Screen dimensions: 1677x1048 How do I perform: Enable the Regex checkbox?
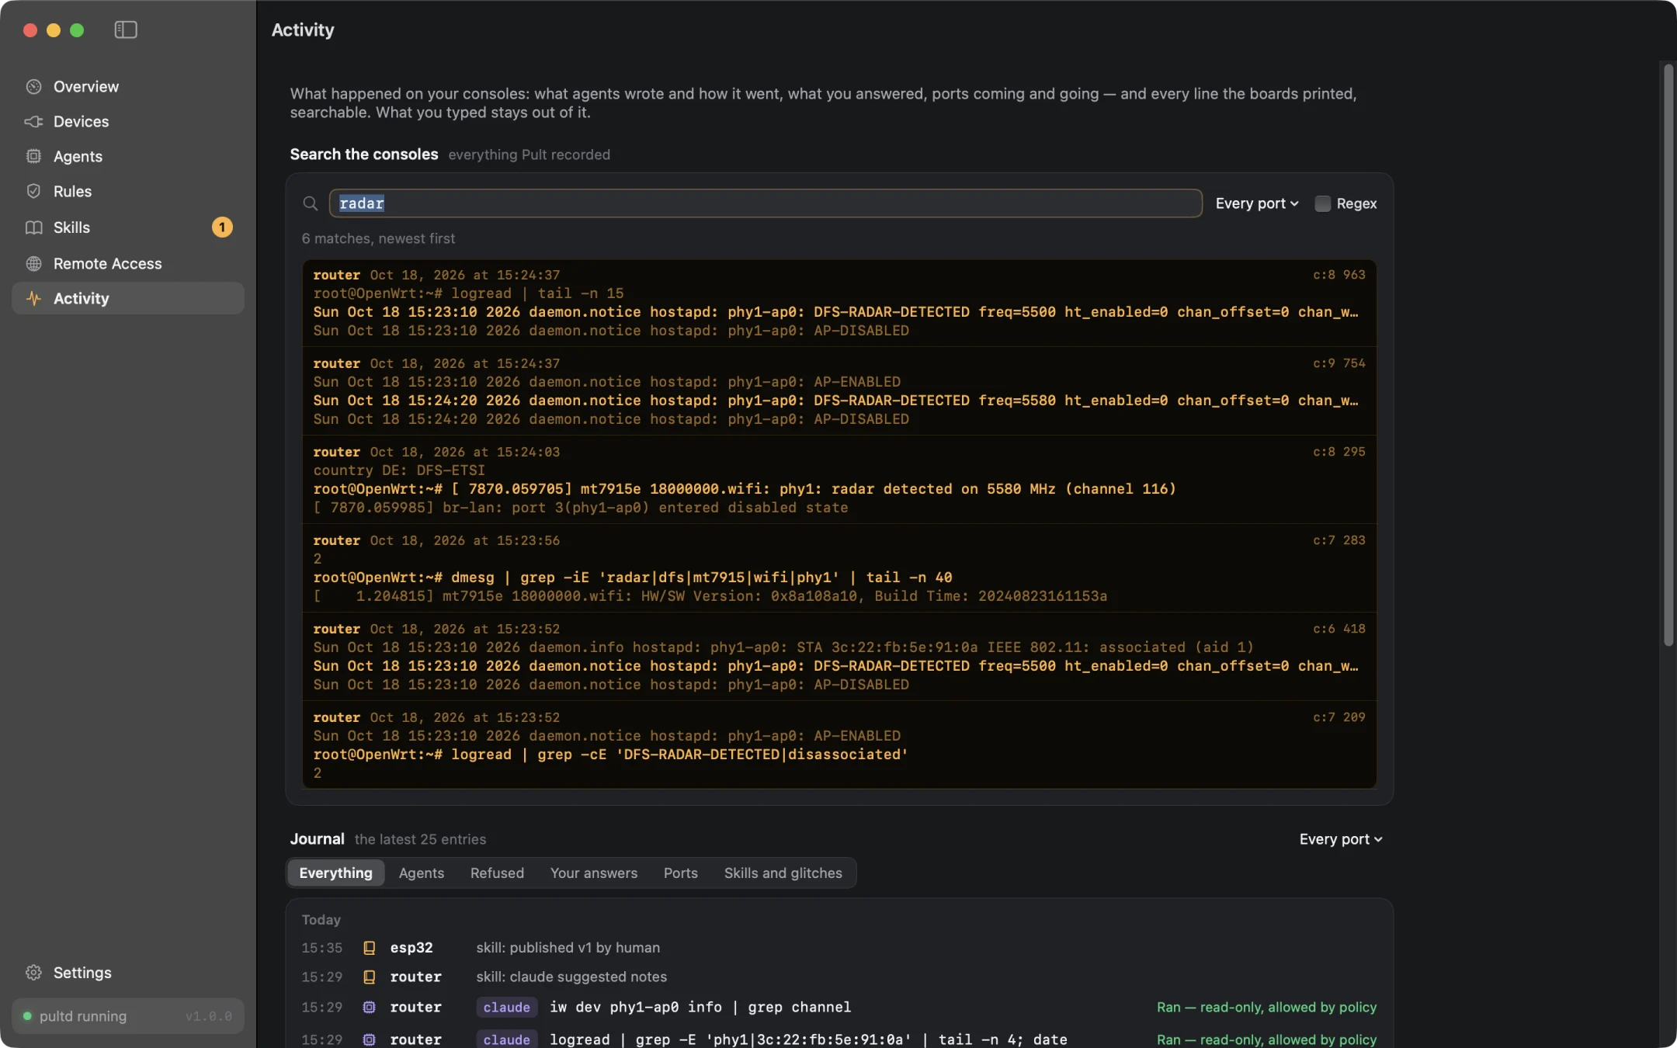(x=1322, y=203)
